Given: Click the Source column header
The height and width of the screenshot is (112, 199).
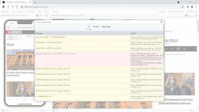Looking at the screenshot, I should 133,33.
